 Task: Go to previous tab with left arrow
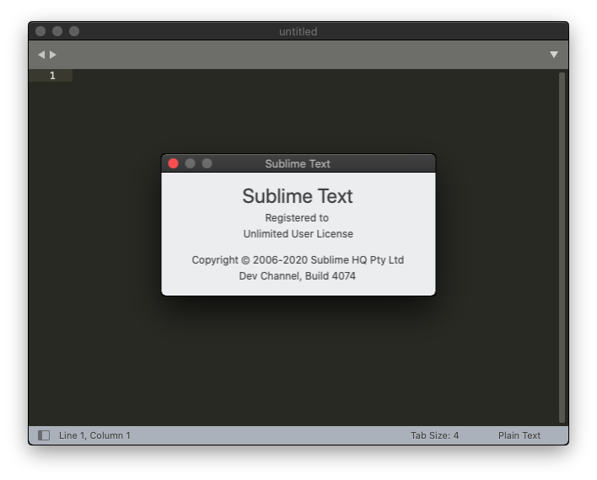pos(41,55)
